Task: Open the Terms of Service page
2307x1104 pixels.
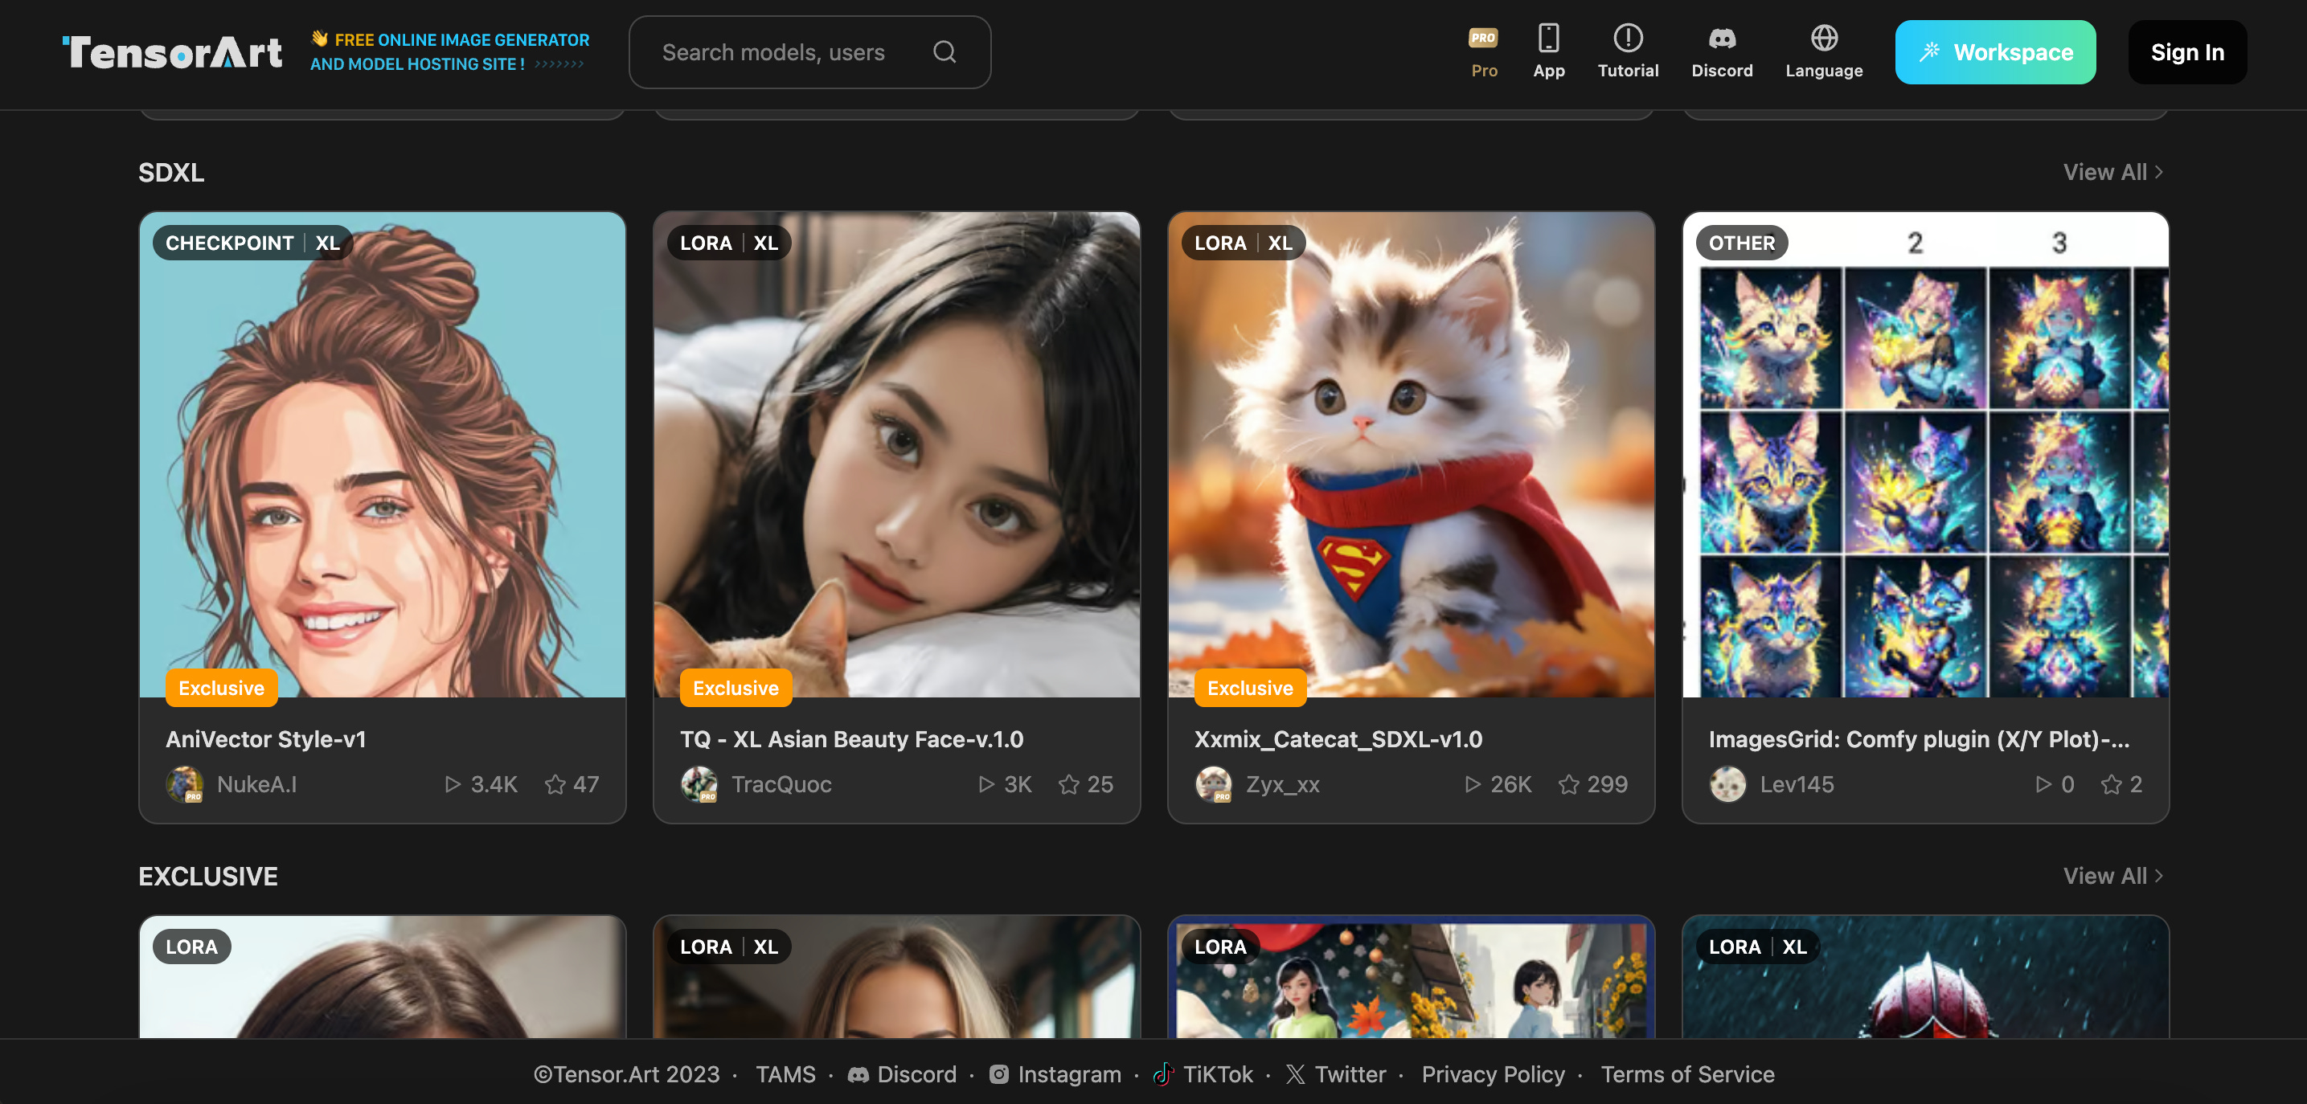Action: tap(1687, 1074)
